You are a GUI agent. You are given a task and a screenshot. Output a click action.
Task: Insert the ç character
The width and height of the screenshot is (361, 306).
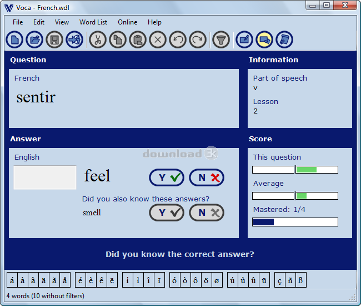280,280
